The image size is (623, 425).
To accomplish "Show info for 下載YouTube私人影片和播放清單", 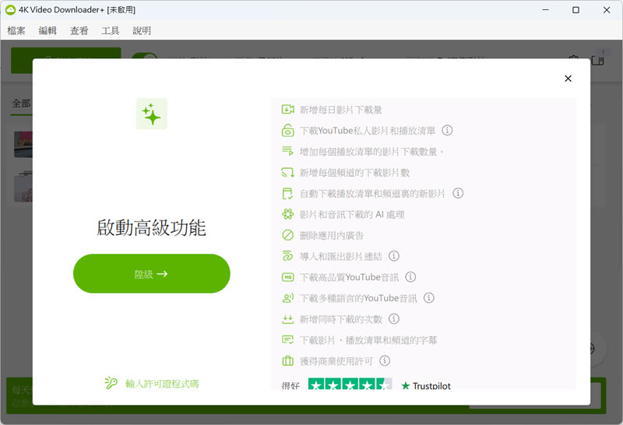I will pos(447,130).
